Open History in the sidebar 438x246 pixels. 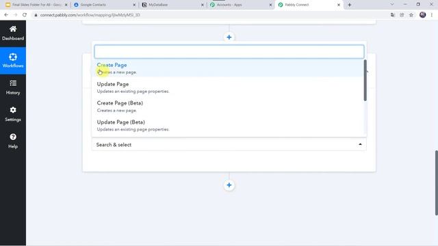click(x=13, y=87)
